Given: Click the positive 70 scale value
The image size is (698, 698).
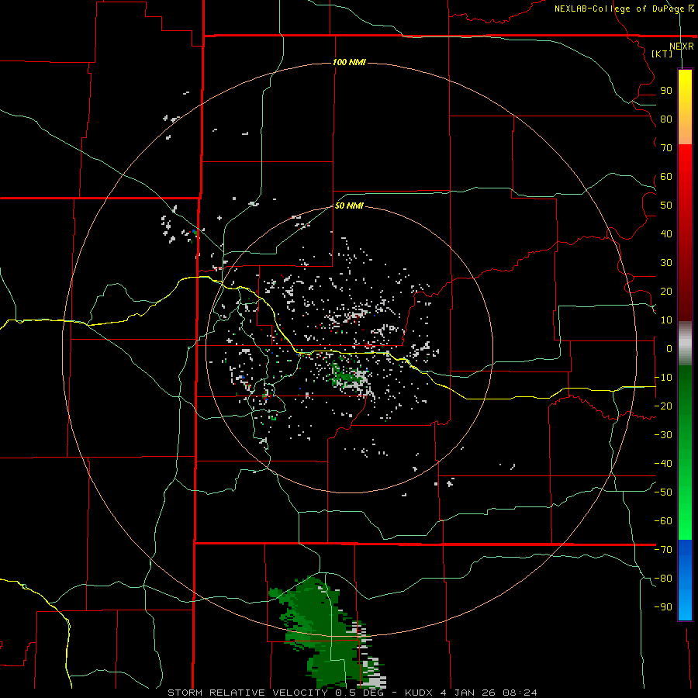Looking at the screenshot, I should tap(666, 148).
